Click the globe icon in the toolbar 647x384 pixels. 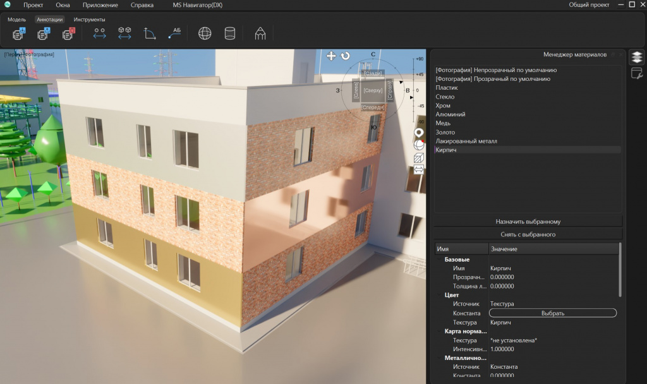205,33
